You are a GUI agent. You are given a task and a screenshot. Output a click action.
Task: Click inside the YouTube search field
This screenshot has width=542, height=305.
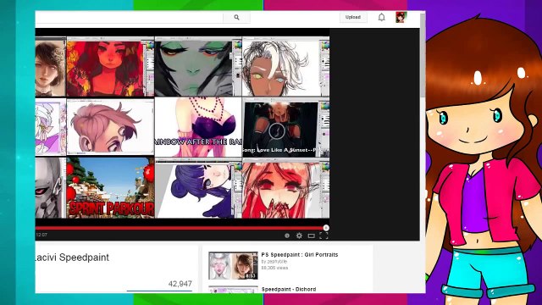pos(129,17)
